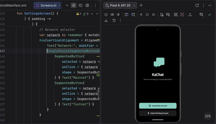216x124 pixels.
Task: Click the emulator volume down icon
Action: coord(118,15)
